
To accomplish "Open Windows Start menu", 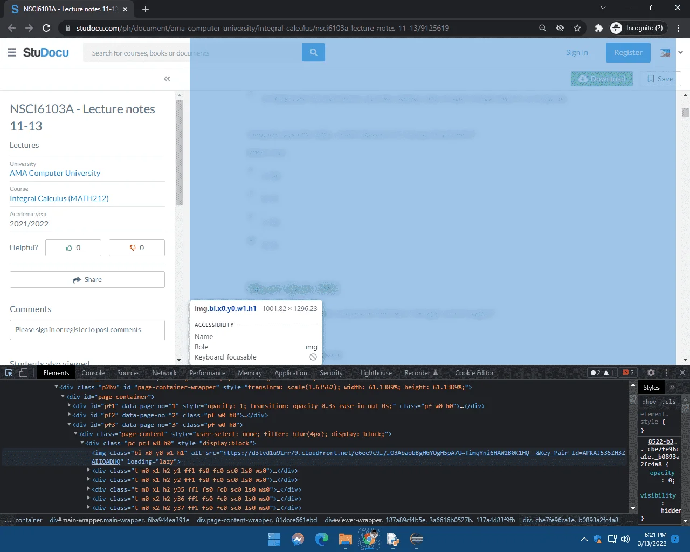I will click(274, 539).
